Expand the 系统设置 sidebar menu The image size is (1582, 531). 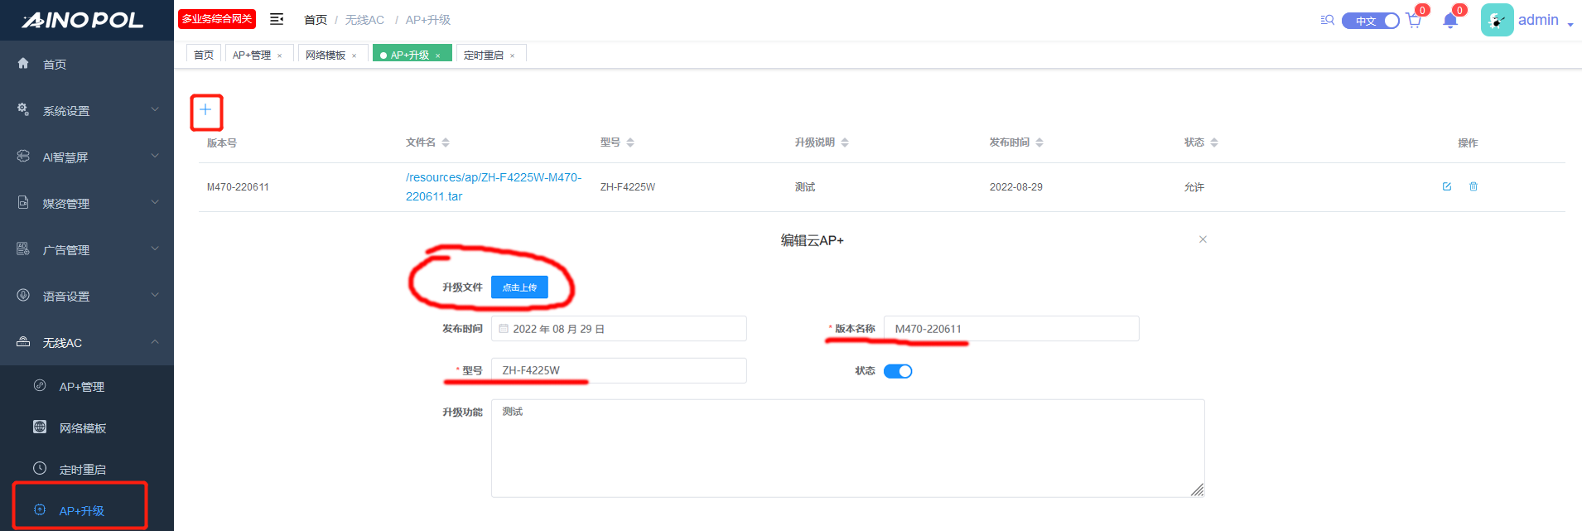[87, 110]
